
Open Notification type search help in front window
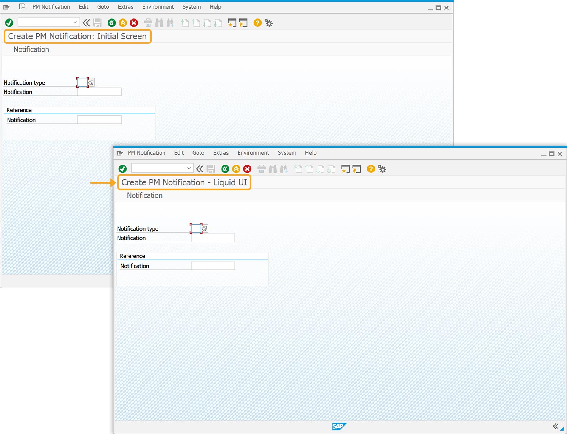click(x=204, y=229)
